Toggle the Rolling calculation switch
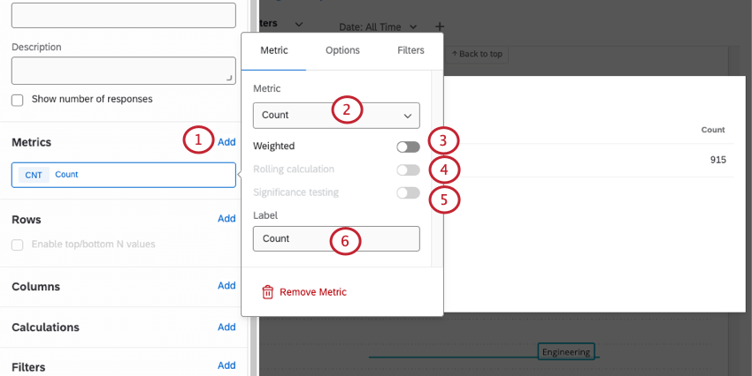The height and width of the screenshot is (376, 752). [x=408, y=169]
